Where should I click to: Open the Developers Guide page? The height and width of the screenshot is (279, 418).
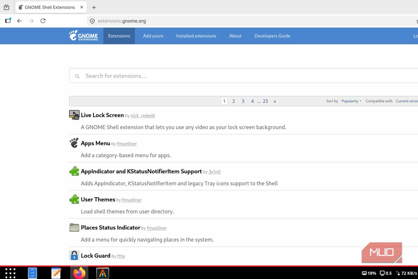tap(272, 36)
